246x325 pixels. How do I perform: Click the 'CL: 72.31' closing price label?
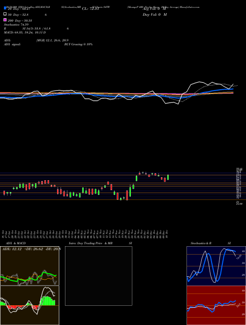tap(91, 9)
